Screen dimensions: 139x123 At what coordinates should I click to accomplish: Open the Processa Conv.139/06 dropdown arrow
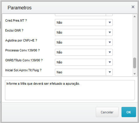click(x=109, y=52)
